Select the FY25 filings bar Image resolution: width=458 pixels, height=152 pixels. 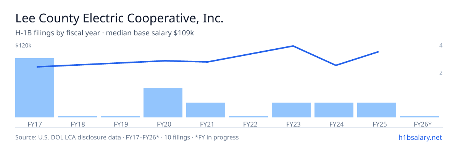(377, 110)
